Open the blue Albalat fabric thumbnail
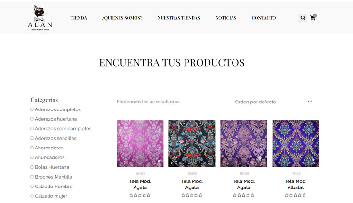The height and width of the screenshot is (203, 353). tap(296, 144)
